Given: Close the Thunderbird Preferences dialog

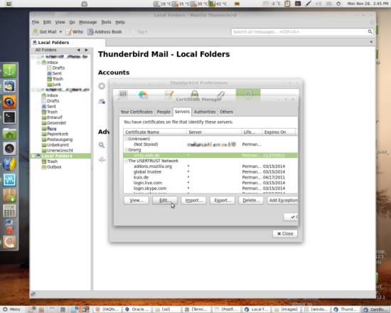Looking at the screenshot, I should 285,233.
